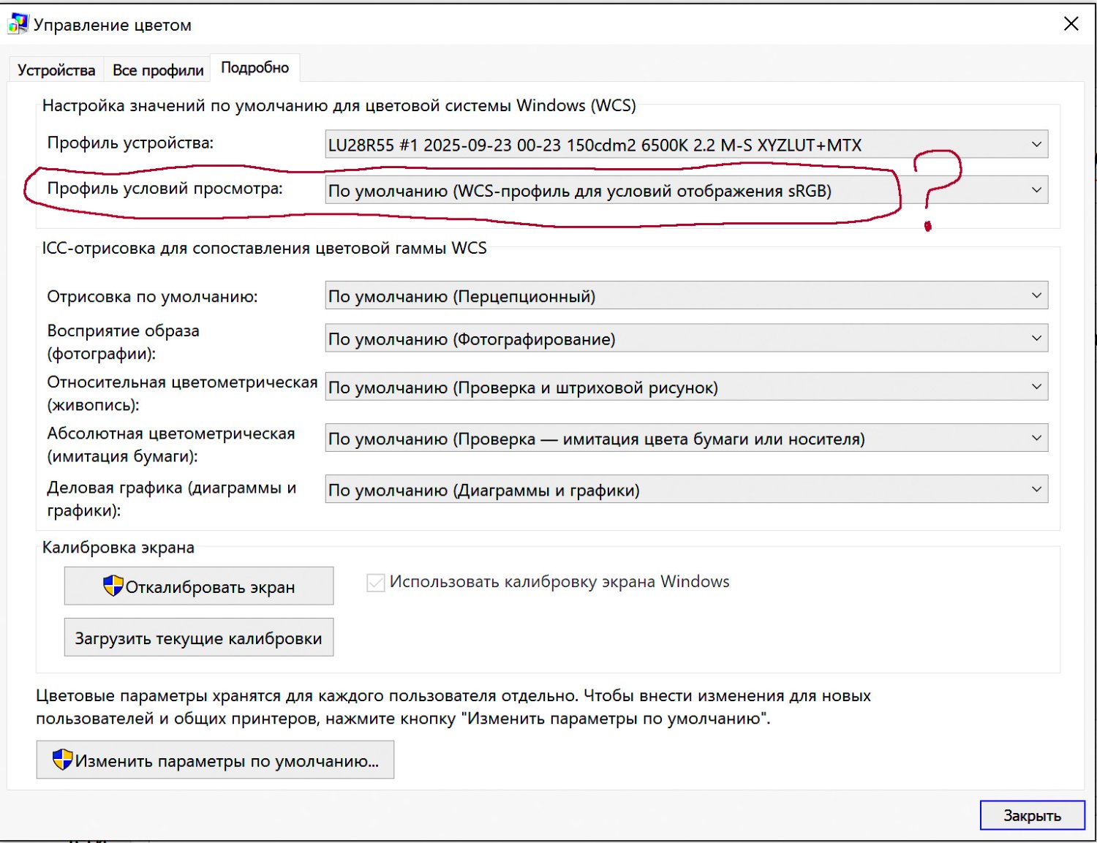Viewport: 1097px width, 843px height.
Task: Toggle Использовать калибровку экрана Windows checkbox
Action: (x=376, y=583)
